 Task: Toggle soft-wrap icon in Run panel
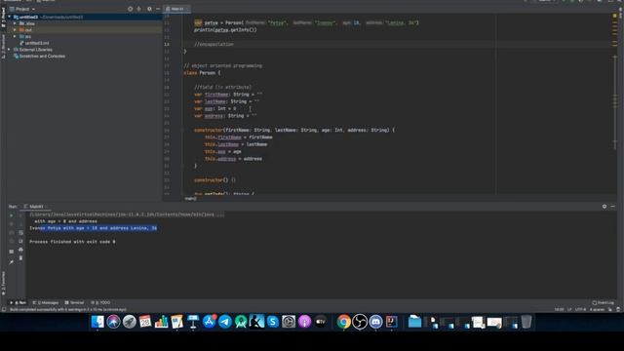20,233
